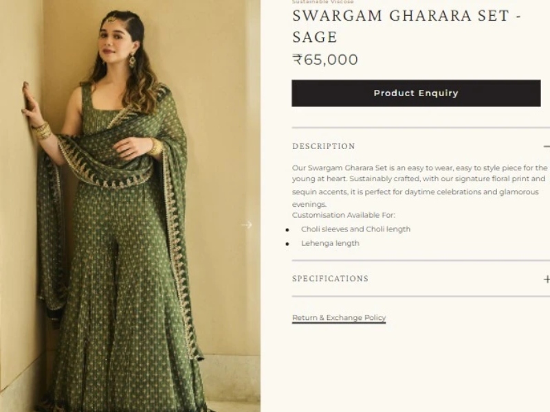Image resolution: width=550 pixels, height=412 pixels.
Task: Click the Customisation Available For line
Action: point(343,215)
